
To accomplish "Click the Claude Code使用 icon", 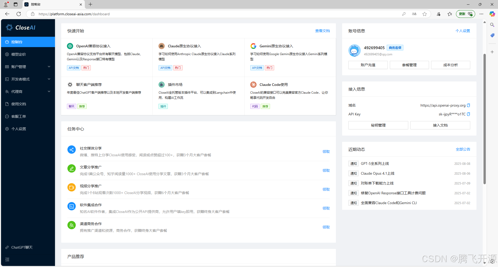I will (x=253, y=85).
